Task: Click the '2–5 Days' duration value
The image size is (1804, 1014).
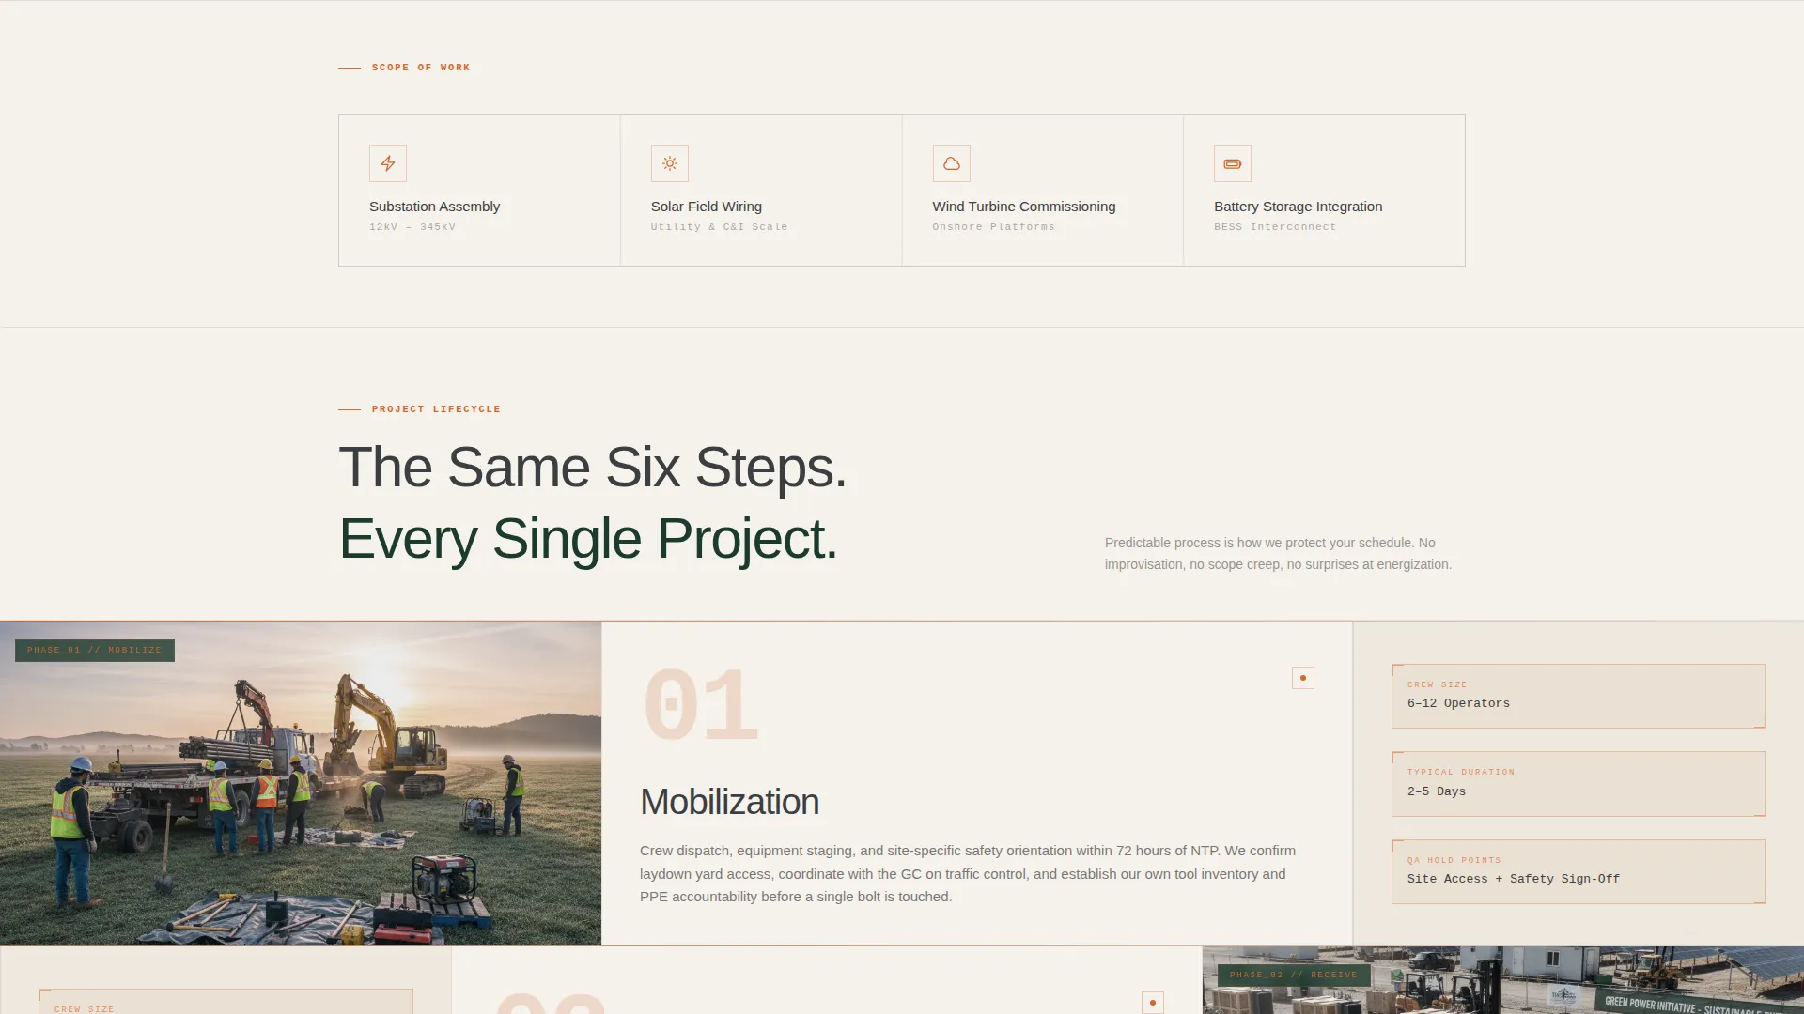Action: tap(1437, 791)
